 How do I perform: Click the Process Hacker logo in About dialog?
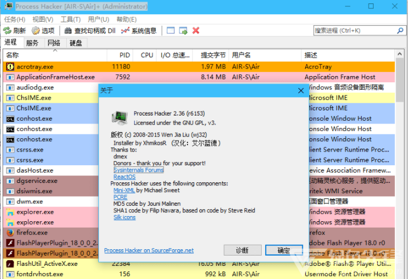(x=119, y=118)
